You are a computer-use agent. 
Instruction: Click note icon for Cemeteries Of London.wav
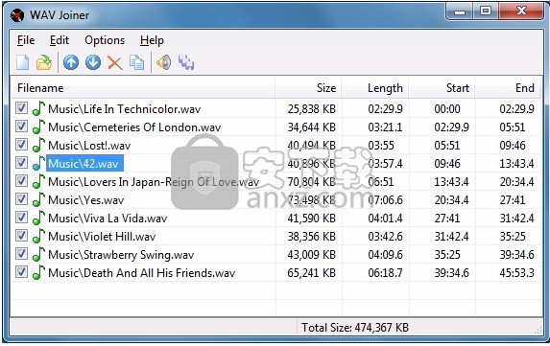pyautogui.click(x=38, y=127)
